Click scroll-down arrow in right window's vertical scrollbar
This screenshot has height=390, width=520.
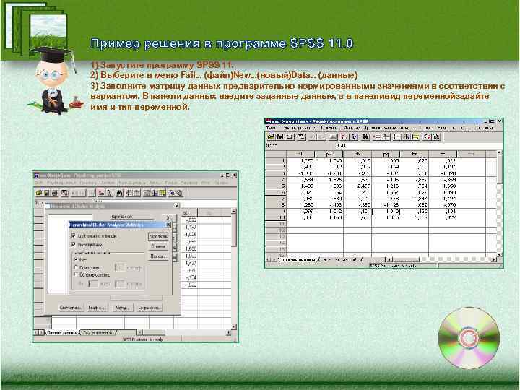(x=499, y=255)
